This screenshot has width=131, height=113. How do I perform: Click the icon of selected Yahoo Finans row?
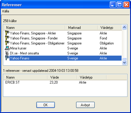coord(7,58)
